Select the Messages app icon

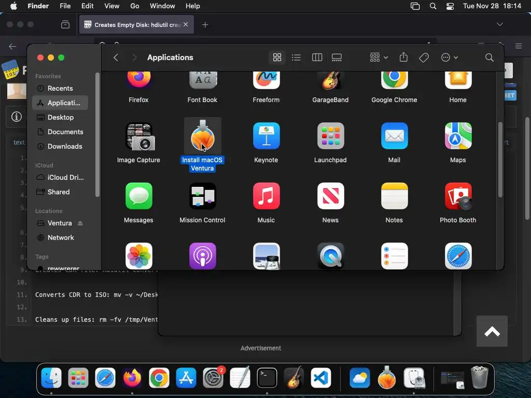[x=138, y=196]
